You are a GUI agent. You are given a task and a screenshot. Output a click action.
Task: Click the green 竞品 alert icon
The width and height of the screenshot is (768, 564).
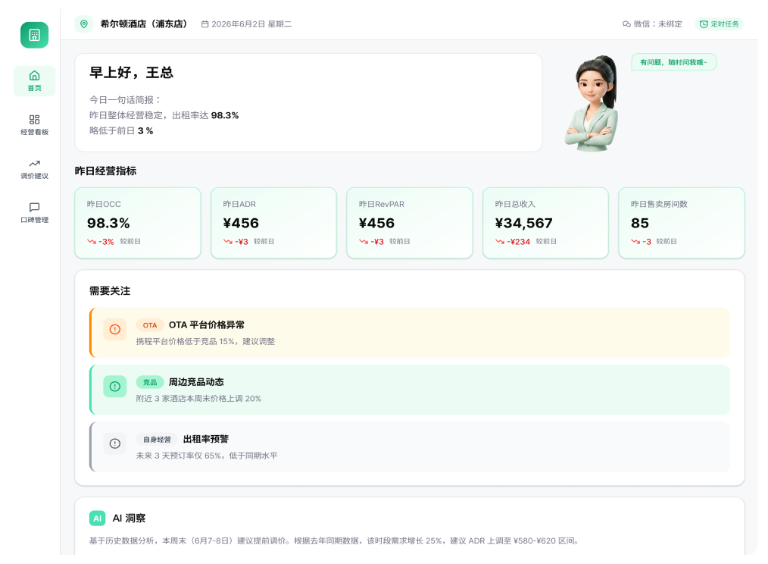coord(115,387)
